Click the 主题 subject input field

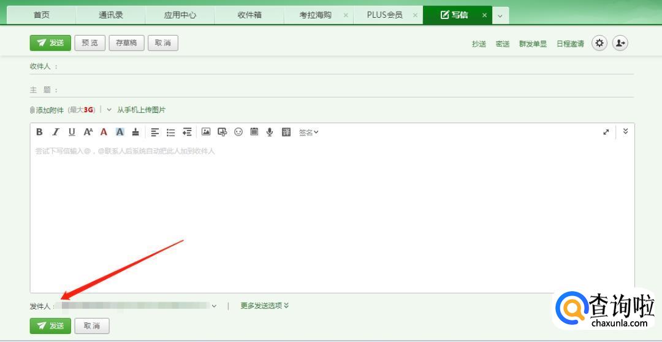(346, 89)
